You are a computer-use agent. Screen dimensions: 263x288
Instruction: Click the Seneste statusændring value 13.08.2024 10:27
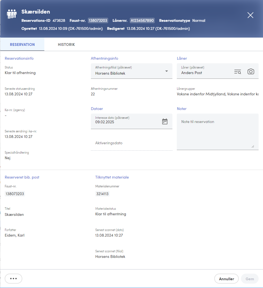18,94
